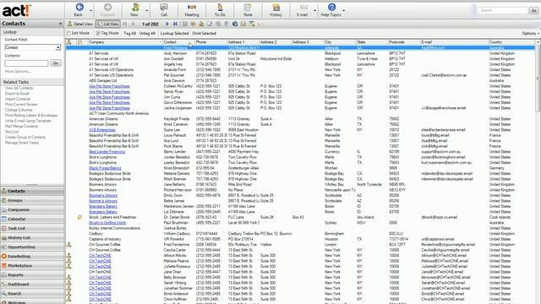Click the Contains lookup input field
Viewport: 541px width, 304px height.
[x=26, y=63]
